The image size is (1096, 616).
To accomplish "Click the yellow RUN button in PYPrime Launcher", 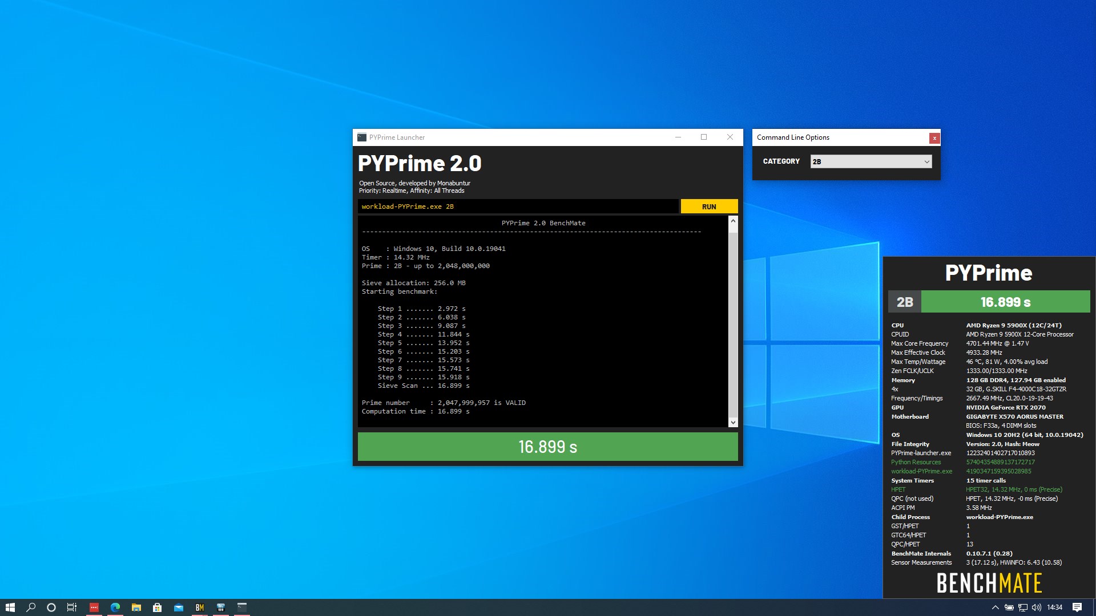I will coord(709,206).
